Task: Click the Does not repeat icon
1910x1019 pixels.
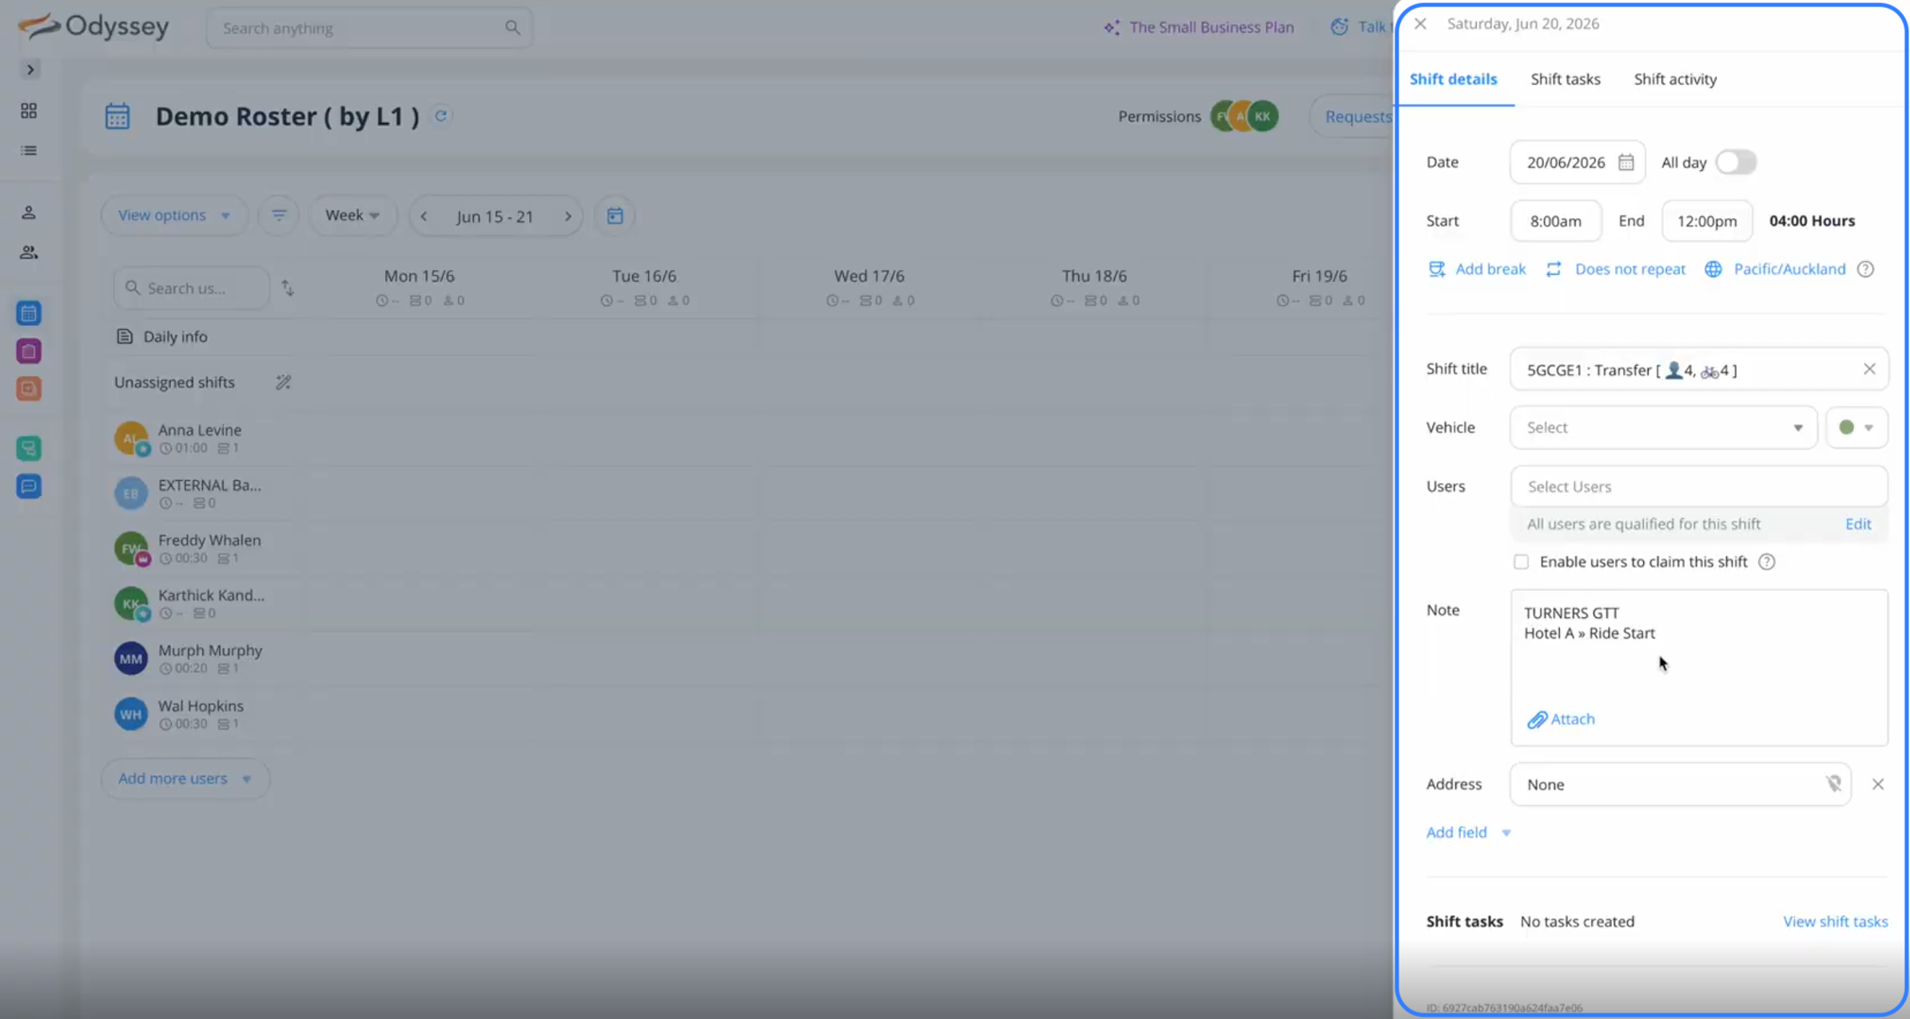Action: tap(1554, 269)
